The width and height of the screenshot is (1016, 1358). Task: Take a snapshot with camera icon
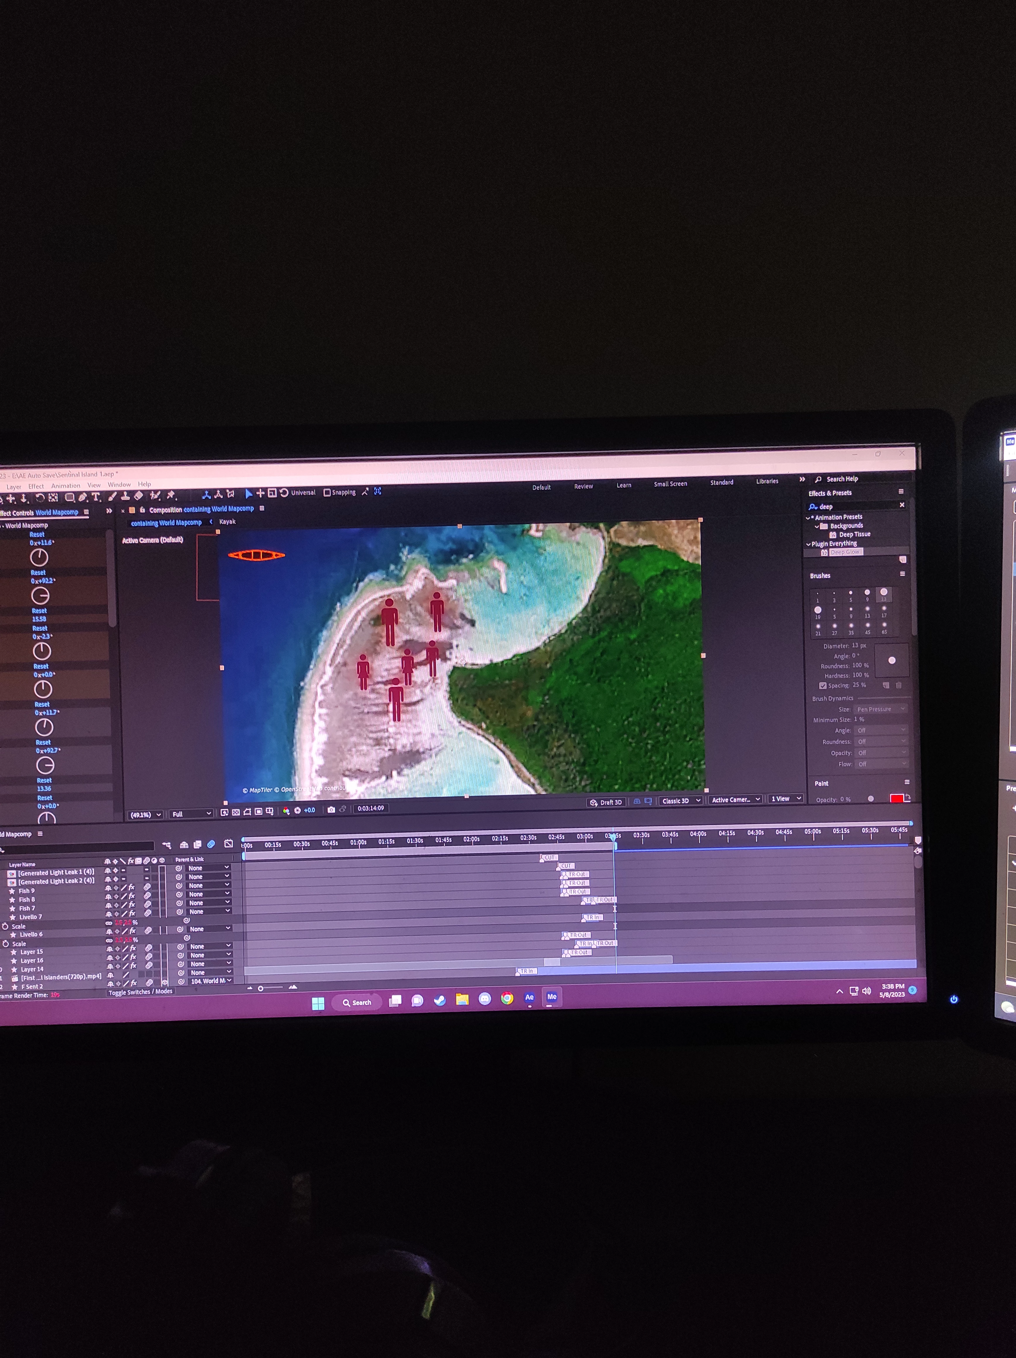point(332,810)
